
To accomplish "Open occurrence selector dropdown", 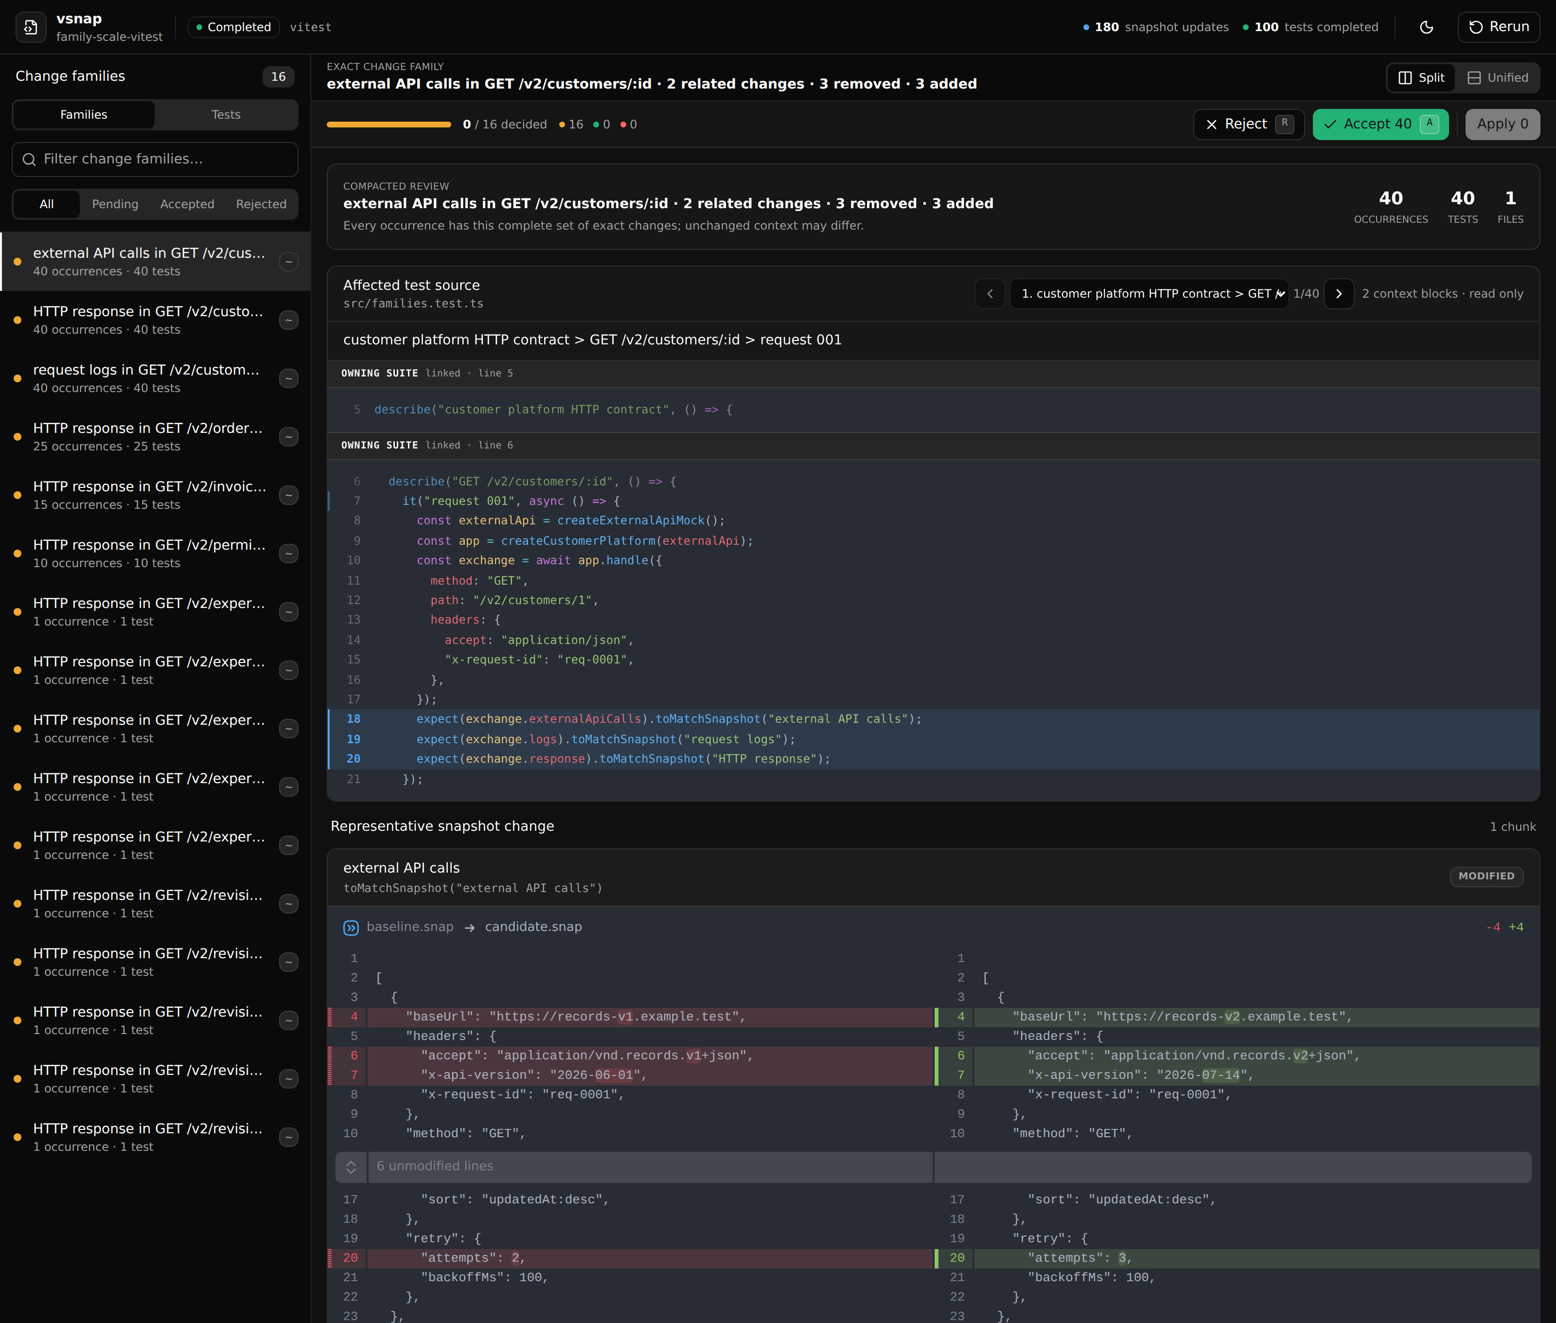I will 1149,294.
